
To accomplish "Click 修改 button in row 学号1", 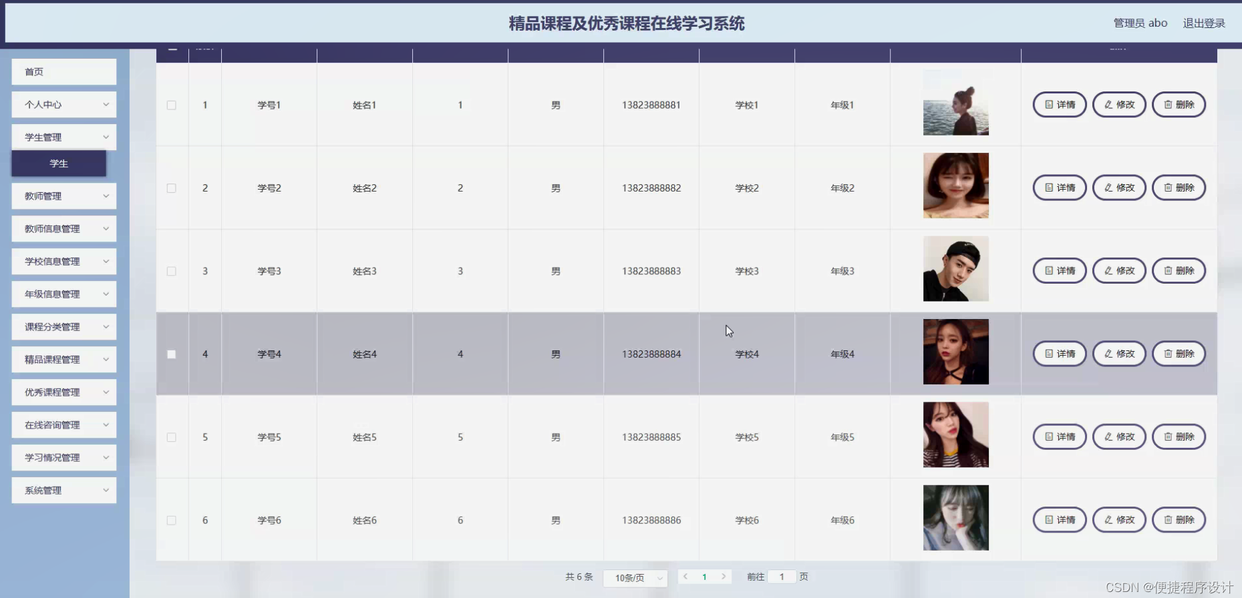I will 1119,105.
